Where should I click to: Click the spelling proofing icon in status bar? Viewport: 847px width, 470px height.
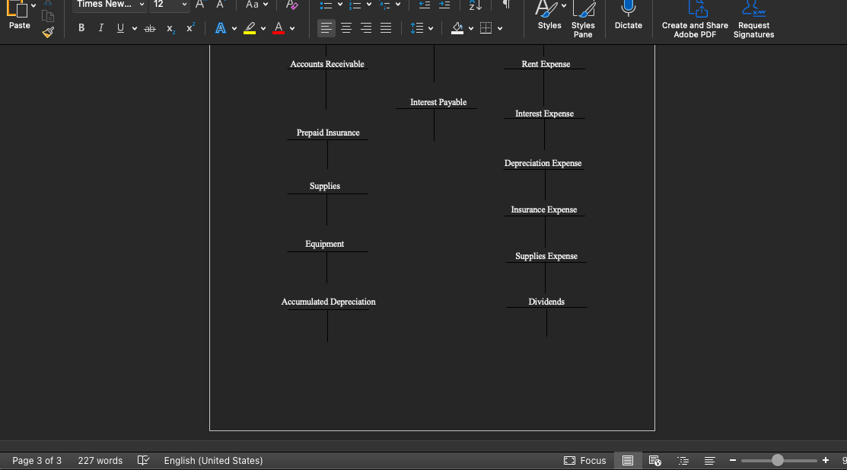[143, 460]
